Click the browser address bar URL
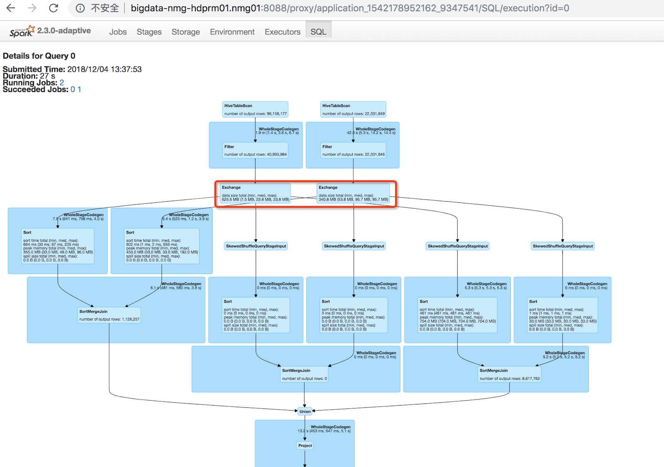 pyautogui.click(x=349, y=8)
